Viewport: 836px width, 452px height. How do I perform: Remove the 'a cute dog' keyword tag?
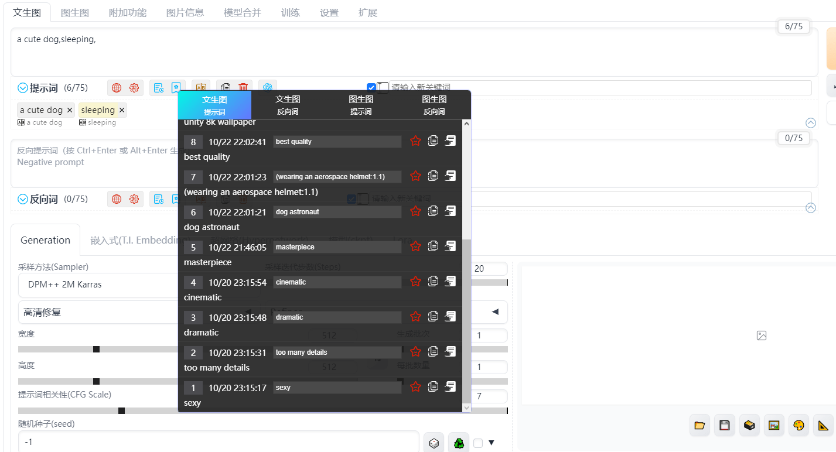70,110
